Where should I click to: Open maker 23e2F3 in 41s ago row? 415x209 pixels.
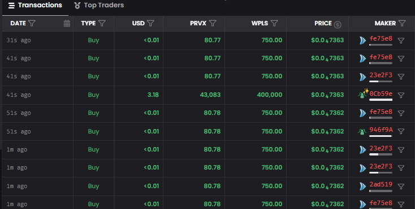click(x=381, y=75)
